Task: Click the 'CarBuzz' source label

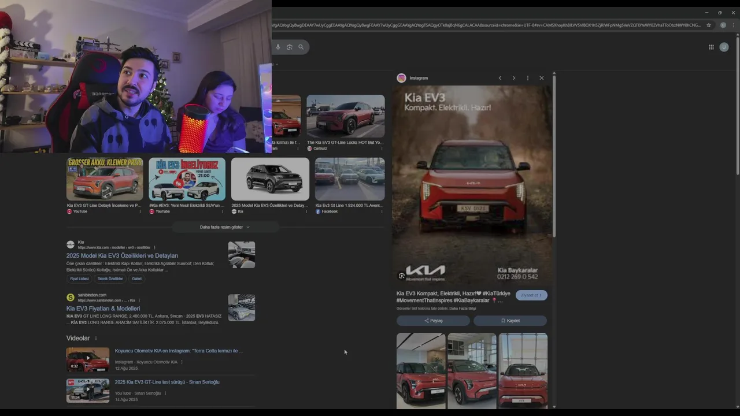Action: pyautogui.click(x=320, y=148)
